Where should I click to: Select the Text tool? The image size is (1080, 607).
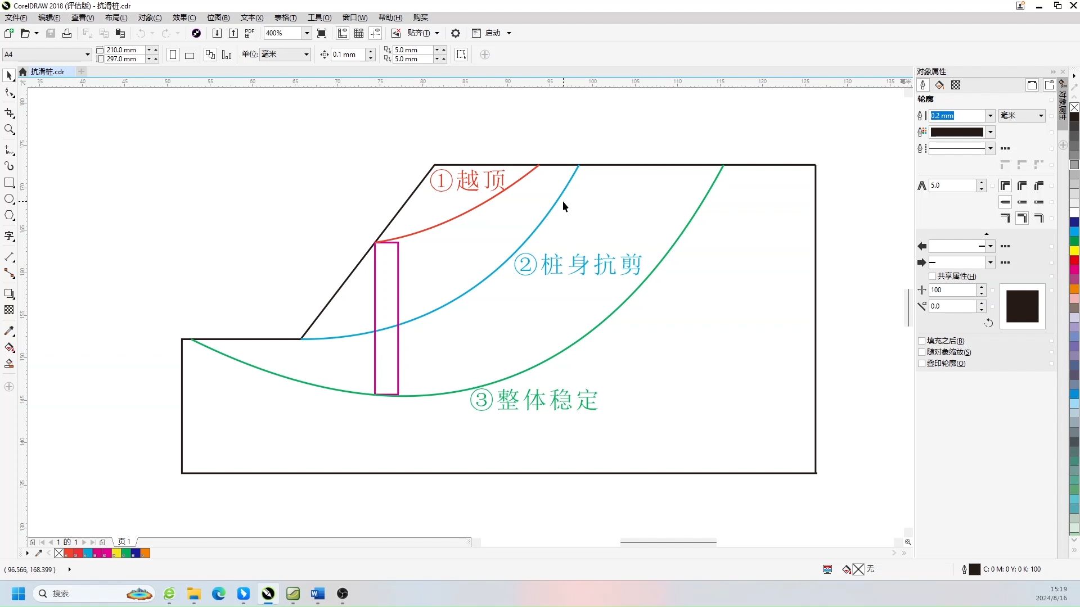pyautogui.click(x=9, y=236)
